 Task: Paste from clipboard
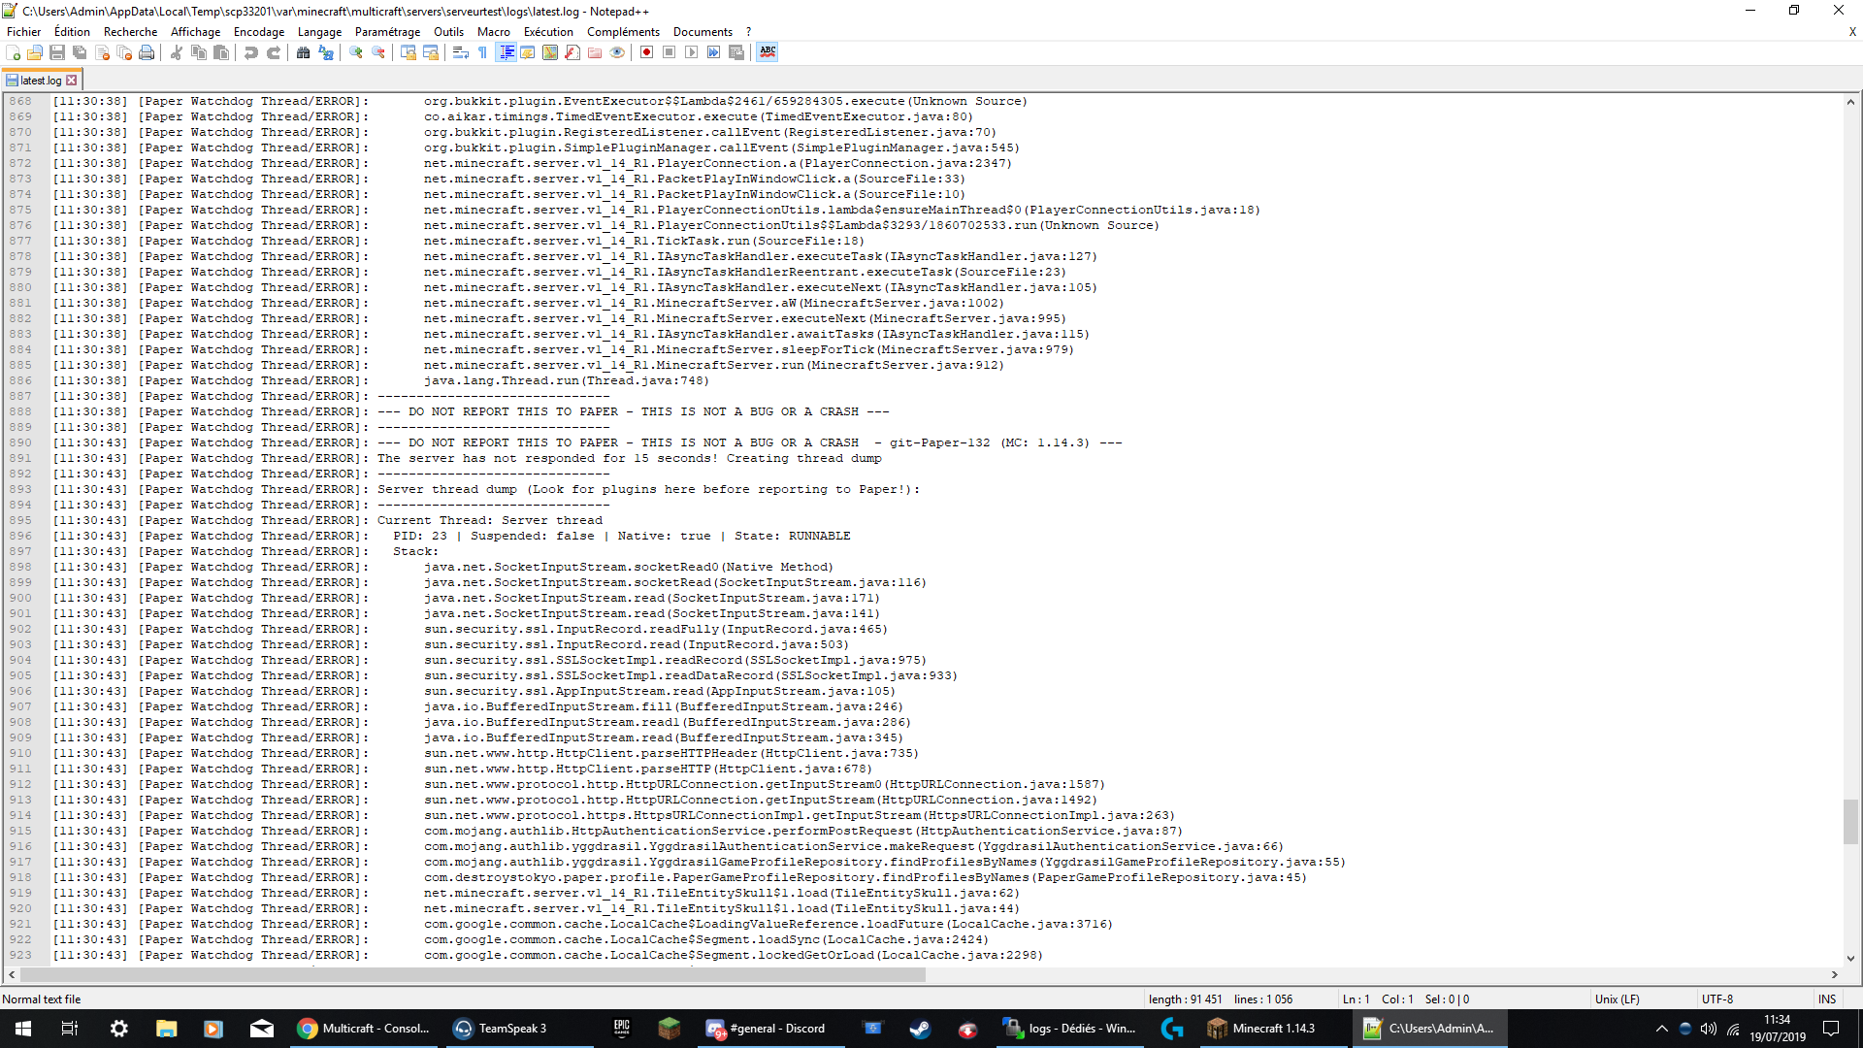point(221,53)
